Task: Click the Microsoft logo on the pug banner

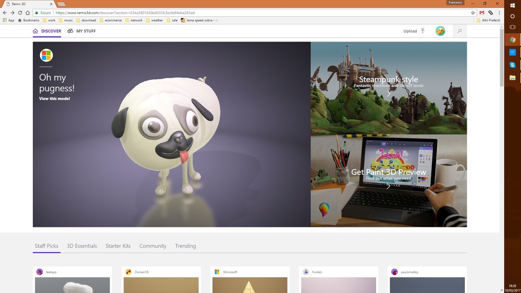Action: (46, 55)
